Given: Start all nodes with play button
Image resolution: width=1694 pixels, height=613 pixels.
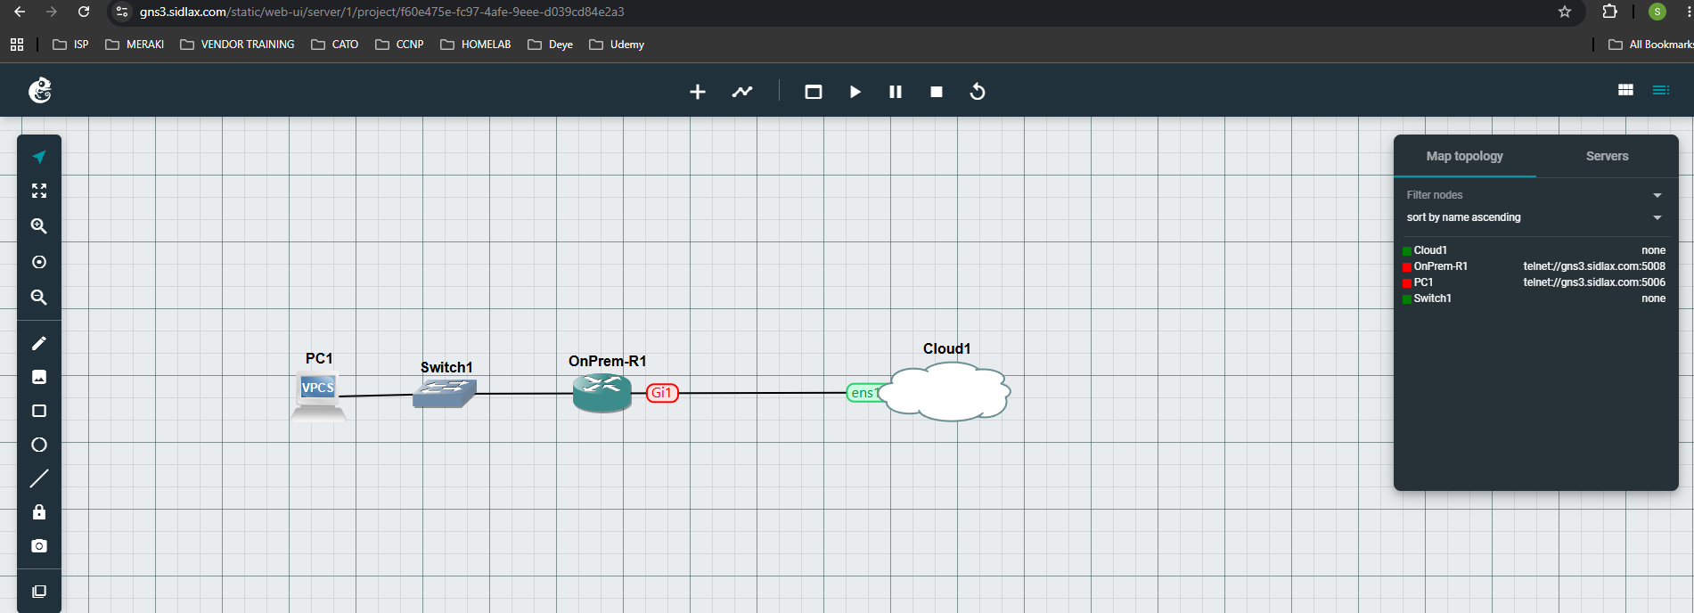Looking at the screenshot, I should [855, 92].
